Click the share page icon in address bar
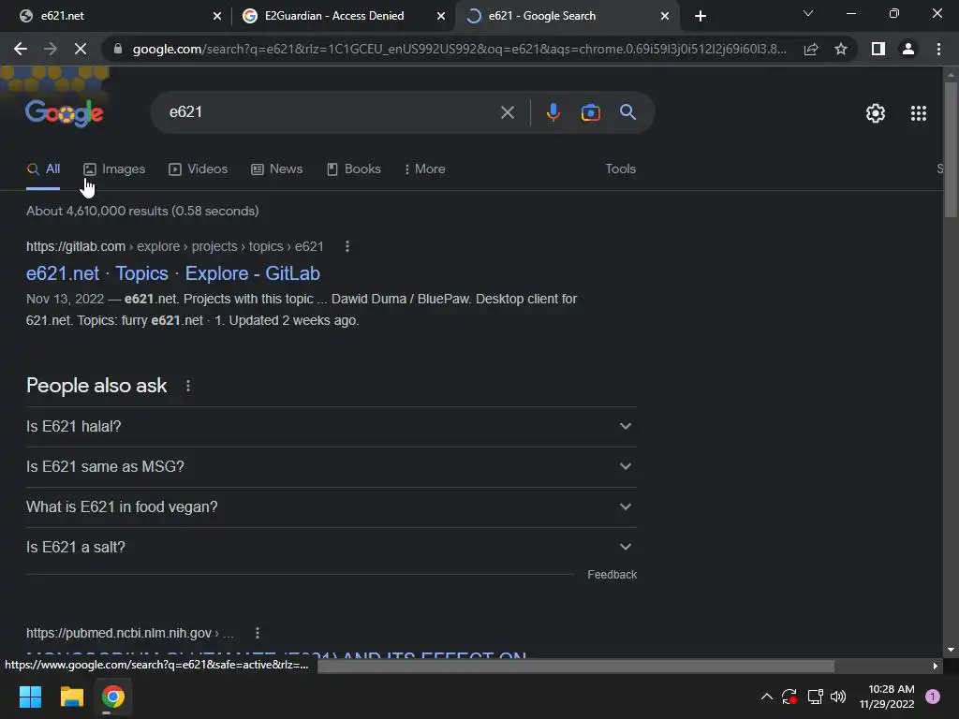The image size is (959, 719). coord(811,49)
